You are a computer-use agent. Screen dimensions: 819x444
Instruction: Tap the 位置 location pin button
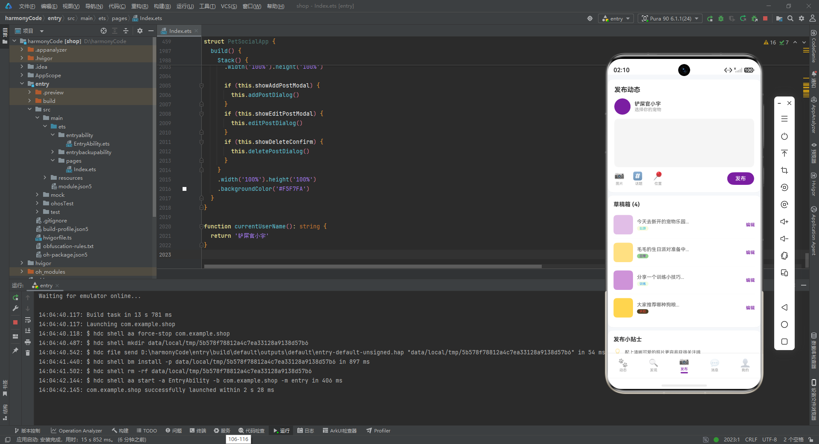pyautogui.click(x=658, y=178)
